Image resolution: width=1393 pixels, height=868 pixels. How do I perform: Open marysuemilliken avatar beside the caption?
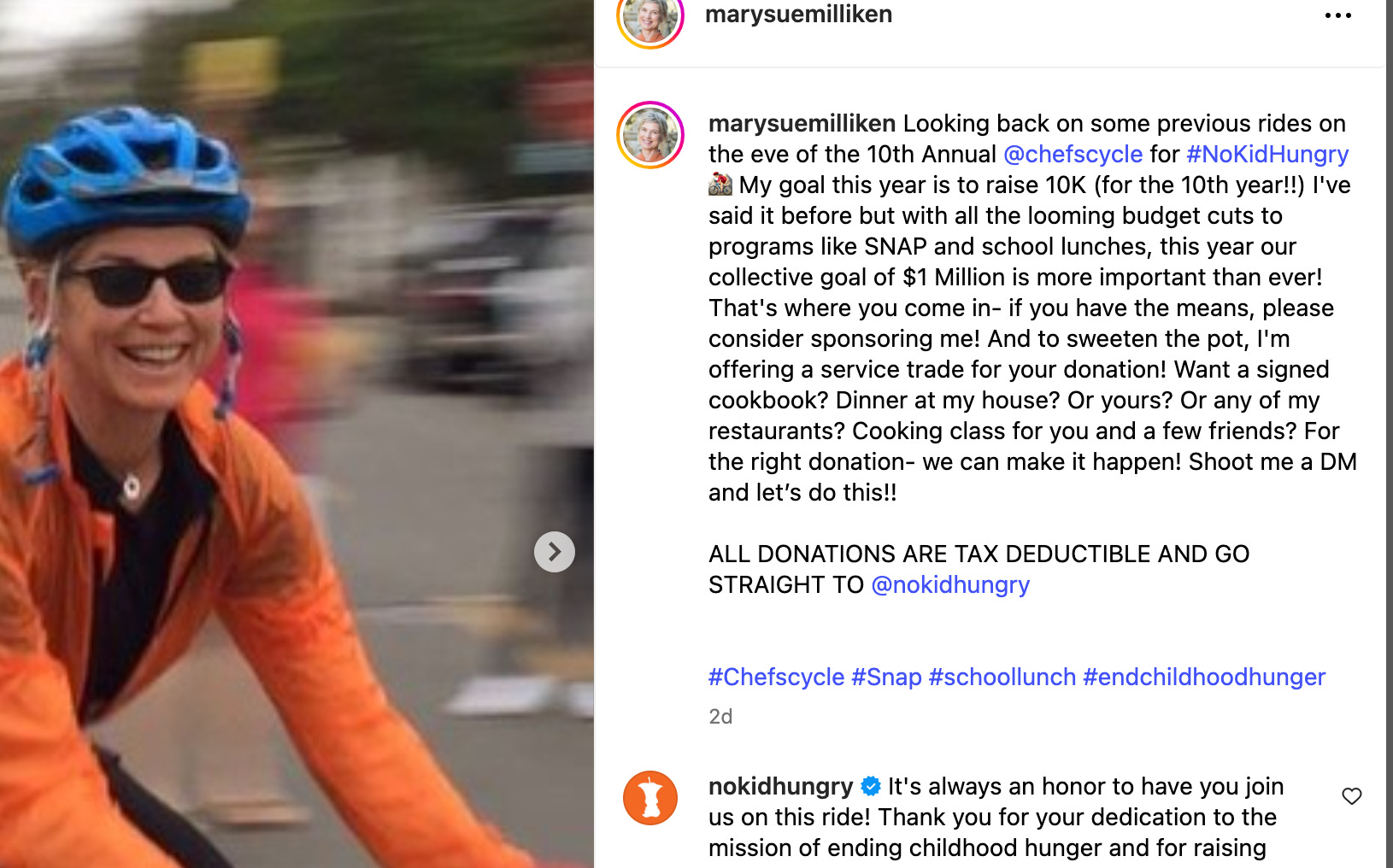click(x=650, y=135)
